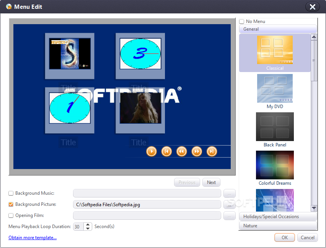
Task: Expand the Nature template category
Action: click(278, 226)
